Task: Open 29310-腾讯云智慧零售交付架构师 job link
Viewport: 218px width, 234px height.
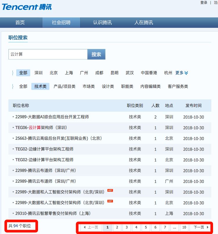Action: click(53, 213)
